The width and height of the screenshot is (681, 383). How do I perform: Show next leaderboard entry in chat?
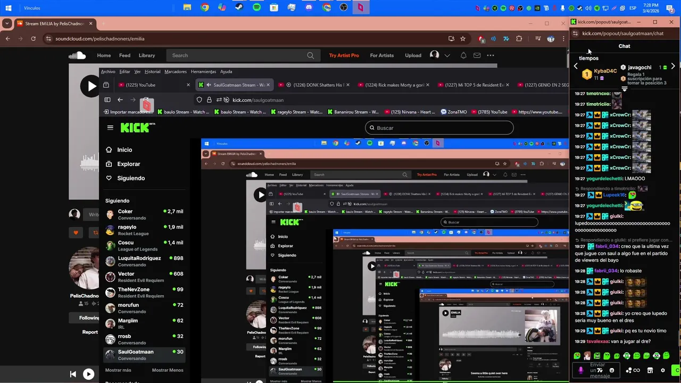(x=673, y=66)
